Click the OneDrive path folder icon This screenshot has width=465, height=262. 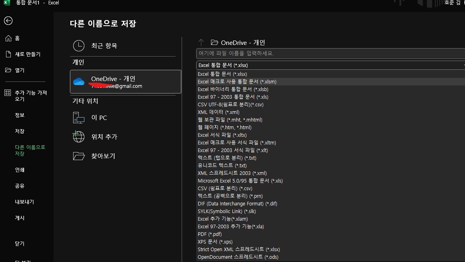pyautogui.click(x=214, y=43)
